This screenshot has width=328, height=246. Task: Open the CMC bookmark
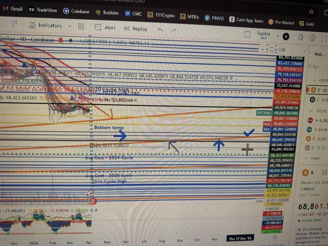point(133,14)
